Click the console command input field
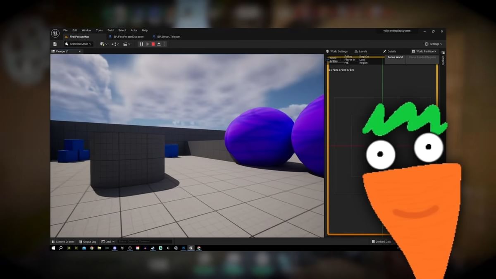 (x=145, y=241)
